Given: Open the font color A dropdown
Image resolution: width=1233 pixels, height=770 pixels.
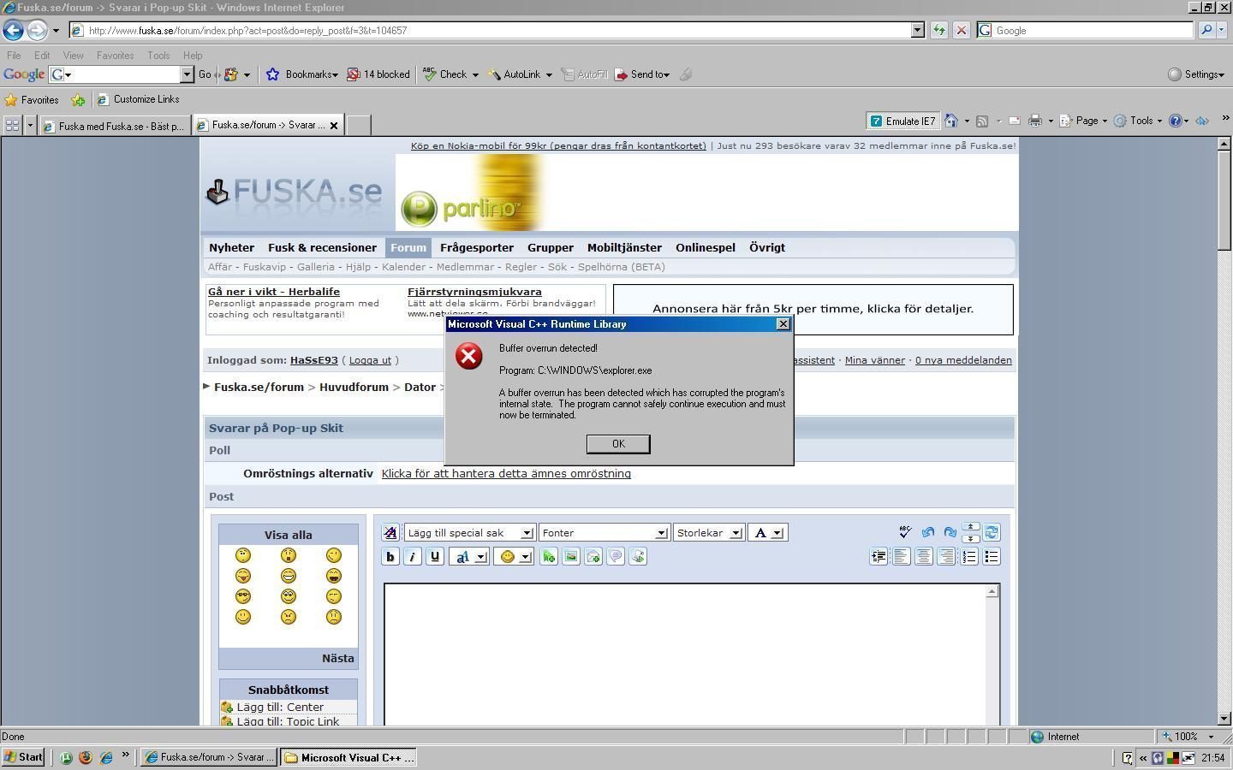Looking at the screenshot, I should (x=767, y=533).
